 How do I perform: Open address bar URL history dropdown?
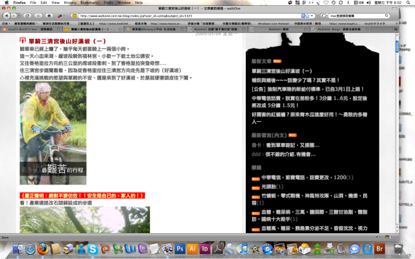click(x=312, y=16)
